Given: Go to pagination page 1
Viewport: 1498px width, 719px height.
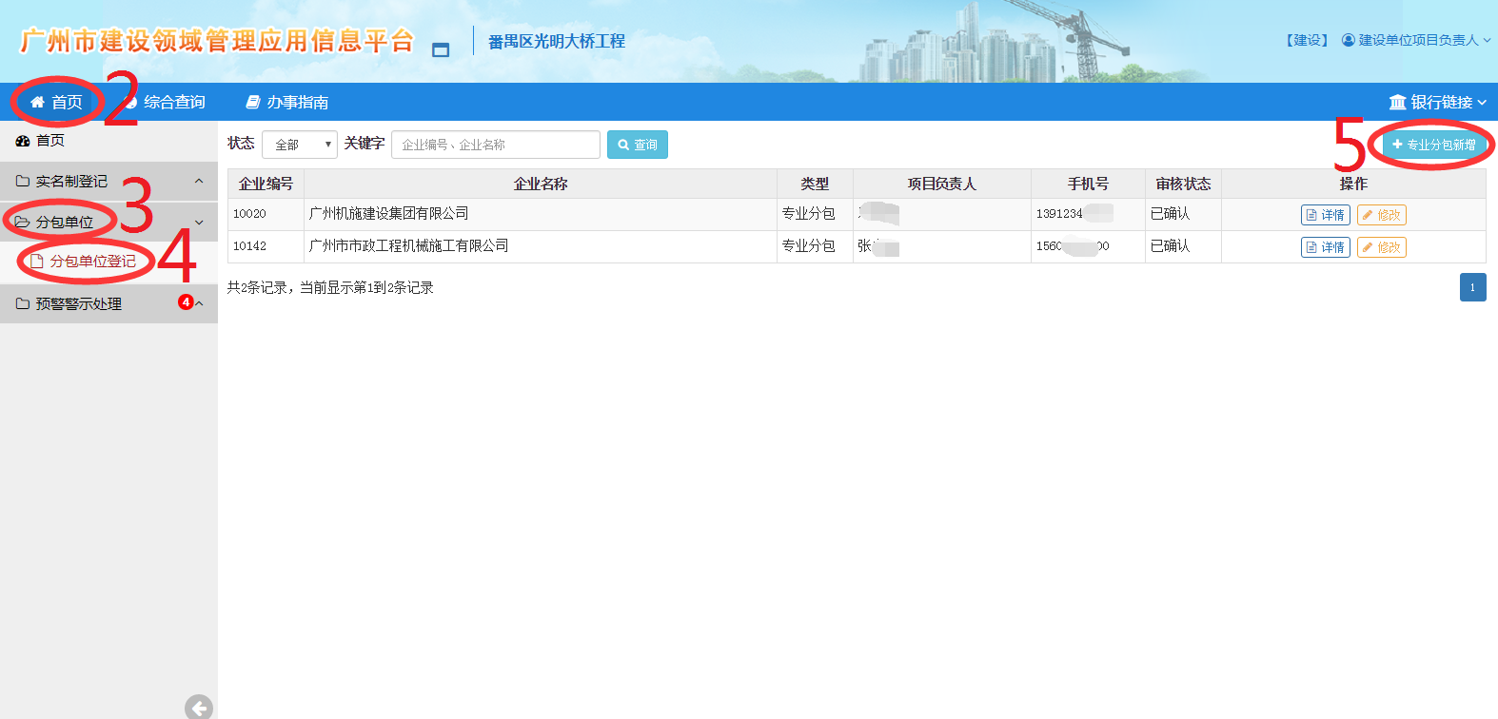Looking at the screenshot, I should tap(1473, 287).
